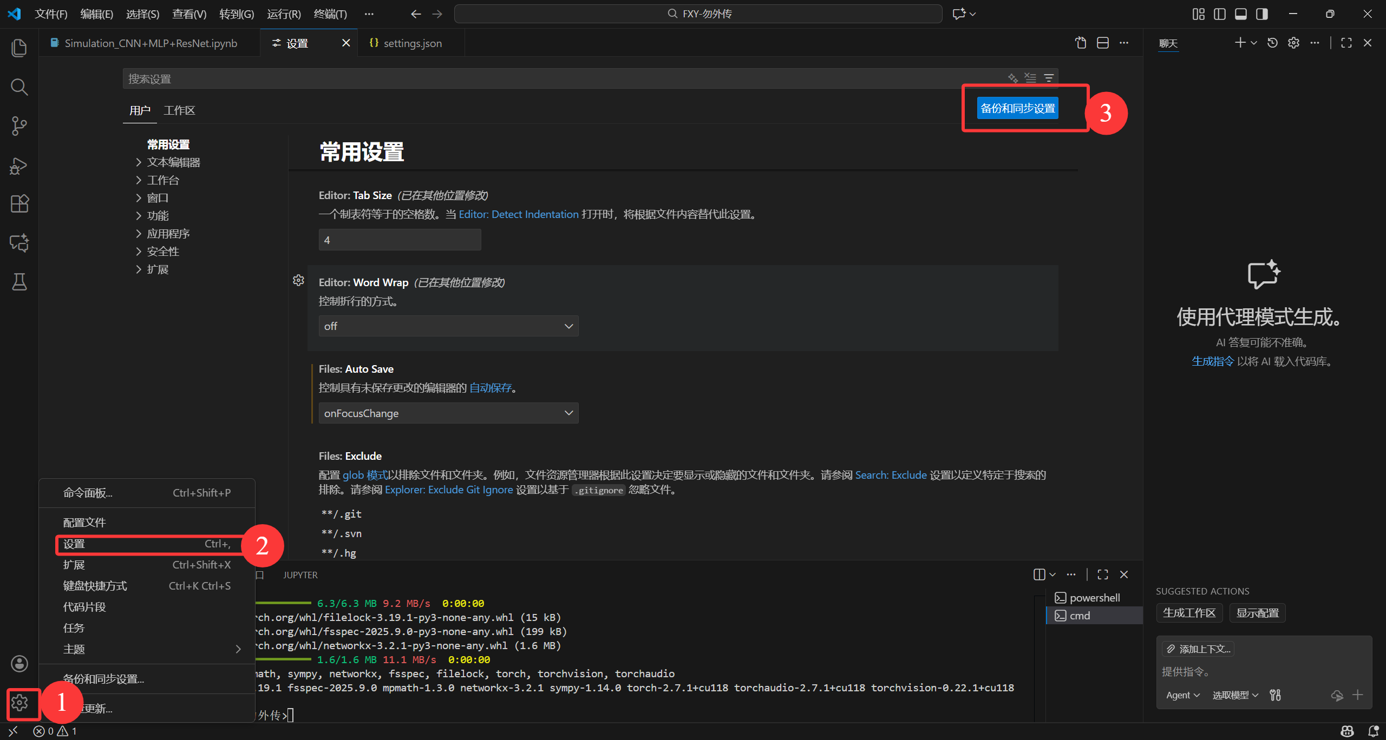The height and width of the screenshot is (740, 1386).
Task: Toggle the bottom panel layout button
Action: click(x=1241, y=14)
